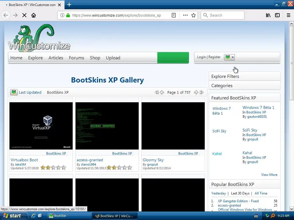Rate access-granted with the star rating
Image resolution: width=294 pixels, height=220 pixels.
point(119,168)
